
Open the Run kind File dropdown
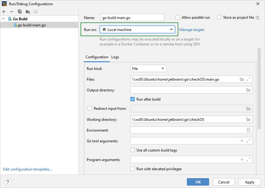tap(148, 68)
